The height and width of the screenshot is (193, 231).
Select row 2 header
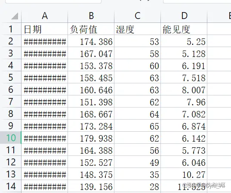(11, 41)
